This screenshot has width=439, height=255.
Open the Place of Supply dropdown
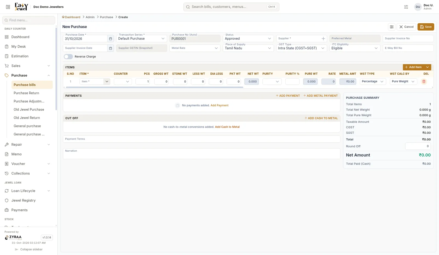(248, 48)
